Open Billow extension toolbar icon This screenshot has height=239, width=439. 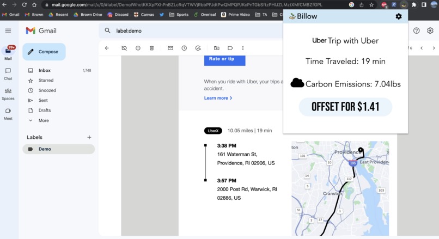pos(404,5)
